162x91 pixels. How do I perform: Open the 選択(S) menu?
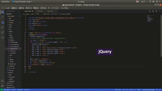21,8
